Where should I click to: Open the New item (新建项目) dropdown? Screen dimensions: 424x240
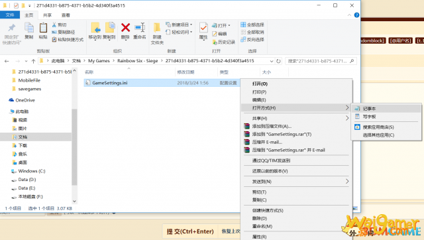179,25
